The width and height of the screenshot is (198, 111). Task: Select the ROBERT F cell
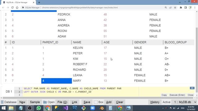80,64
